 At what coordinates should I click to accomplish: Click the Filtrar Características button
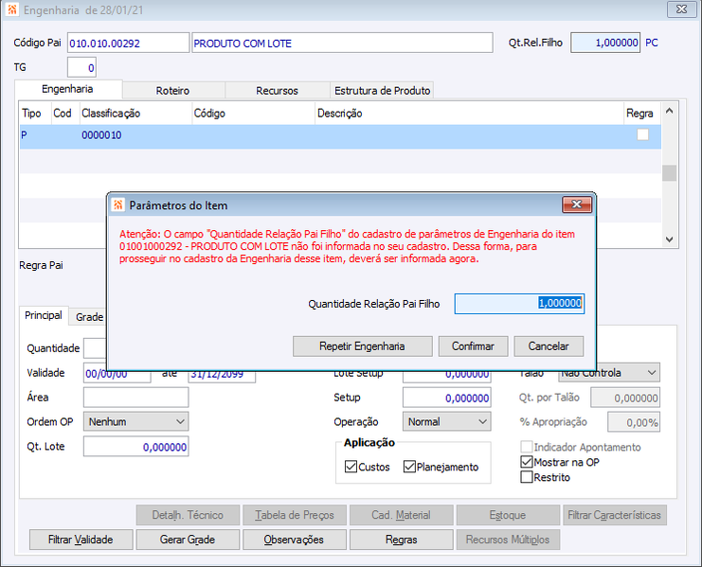(615, 515)
